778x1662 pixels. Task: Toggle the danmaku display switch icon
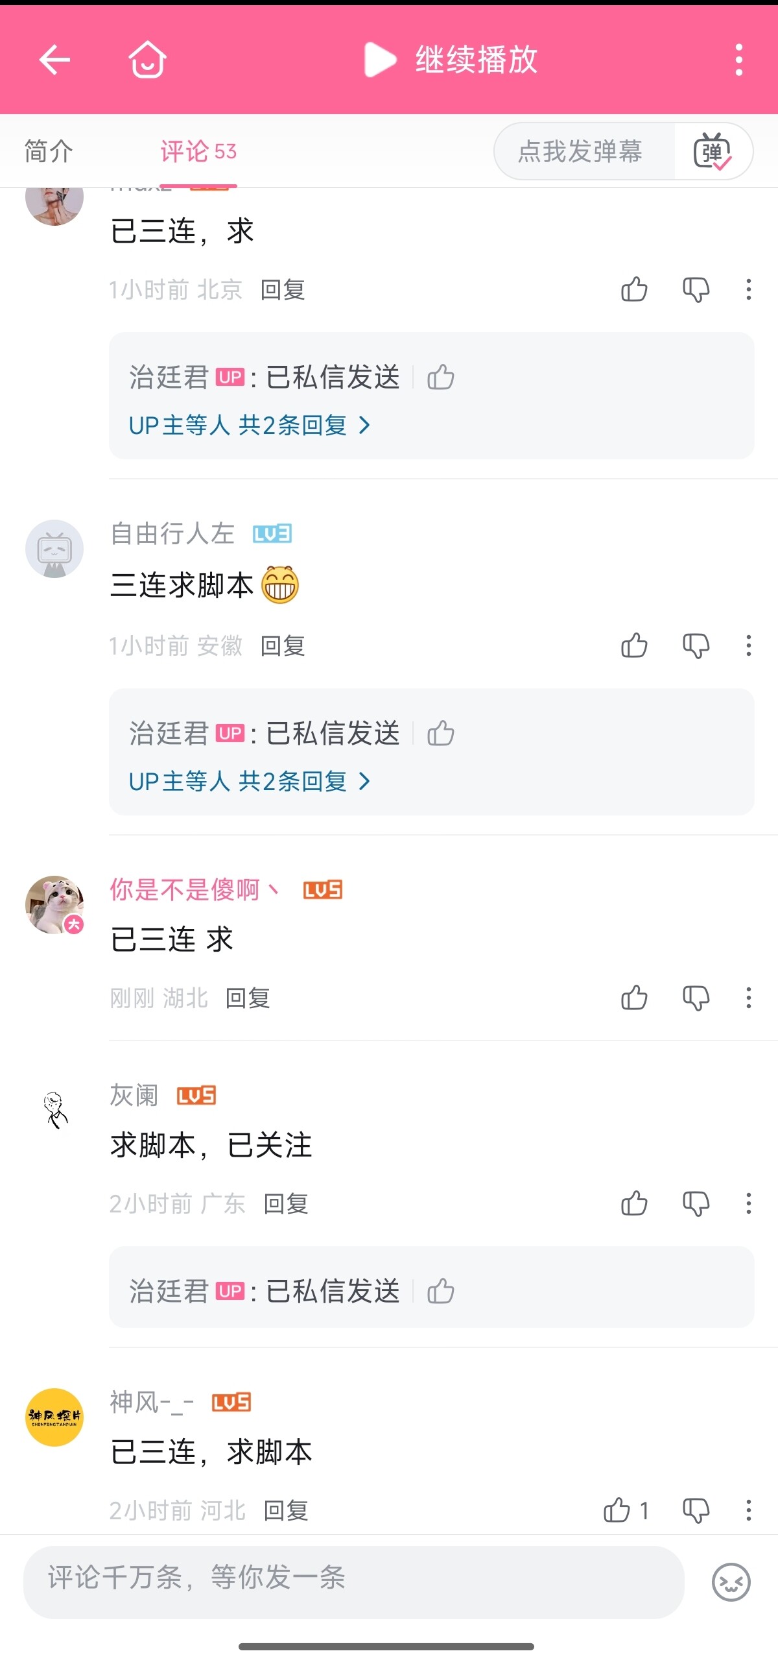click(713, 152)
